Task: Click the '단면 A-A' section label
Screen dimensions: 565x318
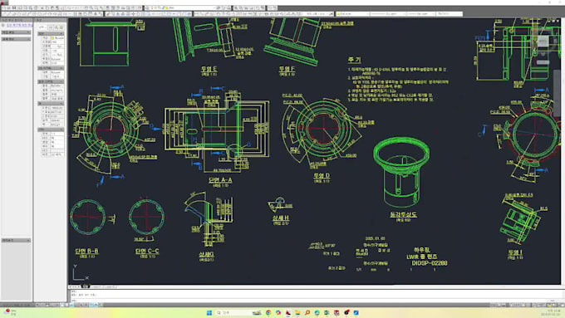Action: point(220,179)
